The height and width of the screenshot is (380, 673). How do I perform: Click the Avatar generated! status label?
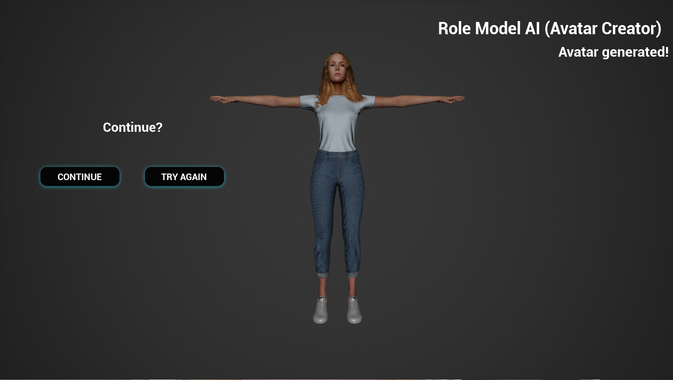pos(613,52)
